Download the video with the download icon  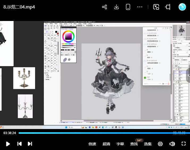tap(116, 7)
